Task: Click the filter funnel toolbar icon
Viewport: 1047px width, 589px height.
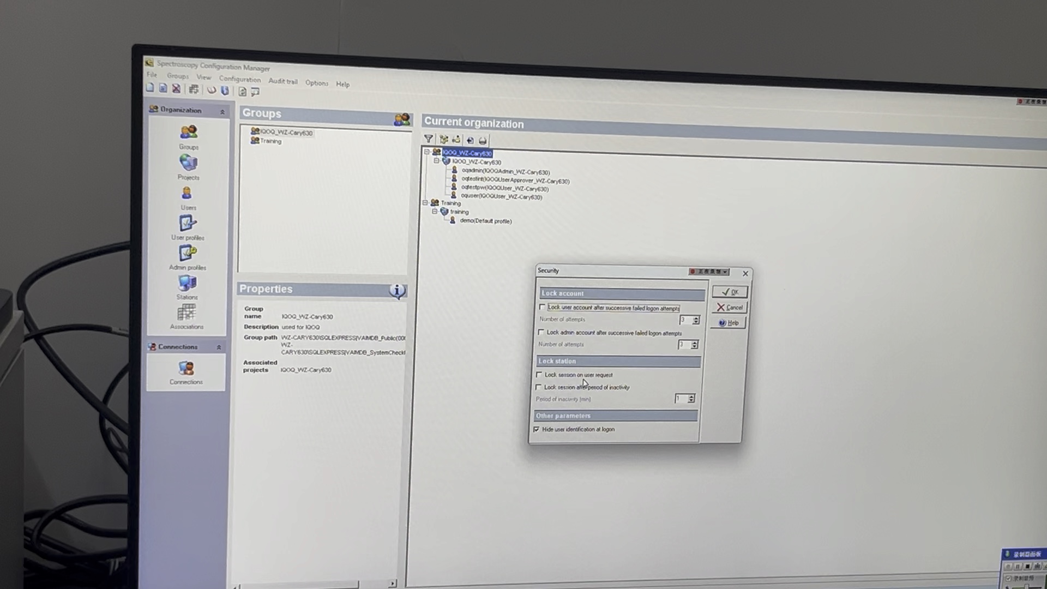Action: pos(429,139)
